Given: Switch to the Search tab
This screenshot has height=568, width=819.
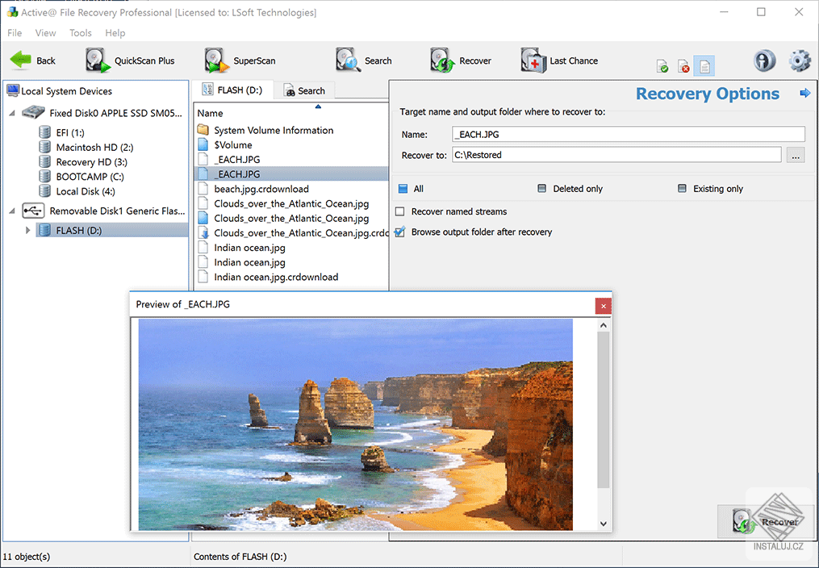Looking at the screenshot, I should click(305, 90).
